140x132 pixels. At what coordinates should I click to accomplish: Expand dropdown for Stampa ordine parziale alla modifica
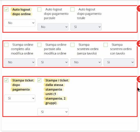pyautogui.click(x=53, y=62)
